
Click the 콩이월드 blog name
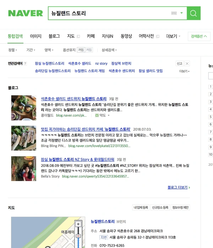(47, 115)
